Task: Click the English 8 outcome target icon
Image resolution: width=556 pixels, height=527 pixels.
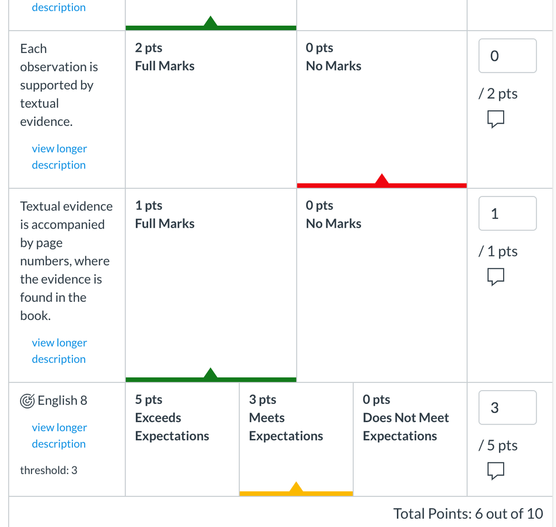Action: click(x=27, y=401)
